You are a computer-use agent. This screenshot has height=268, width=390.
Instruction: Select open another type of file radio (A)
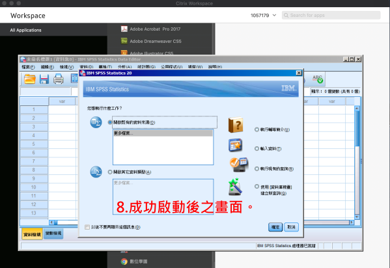(x=110, y=172)
